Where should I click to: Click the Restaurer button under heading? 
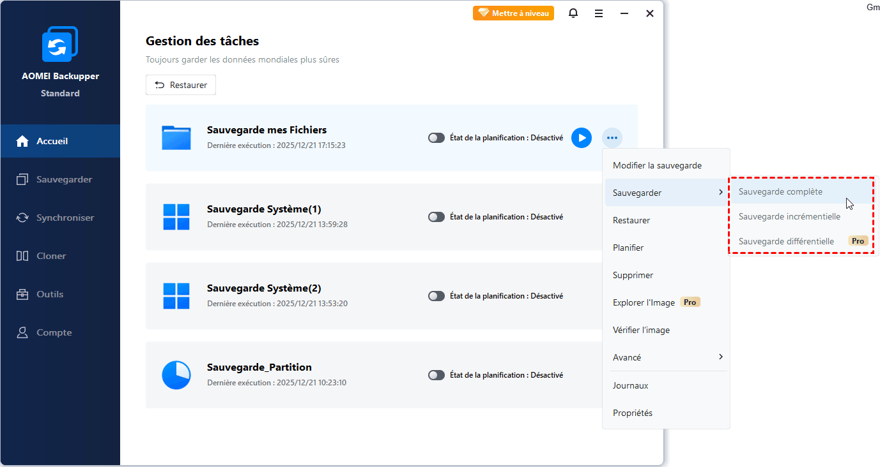pyautogui.click(x=181, y=85)
